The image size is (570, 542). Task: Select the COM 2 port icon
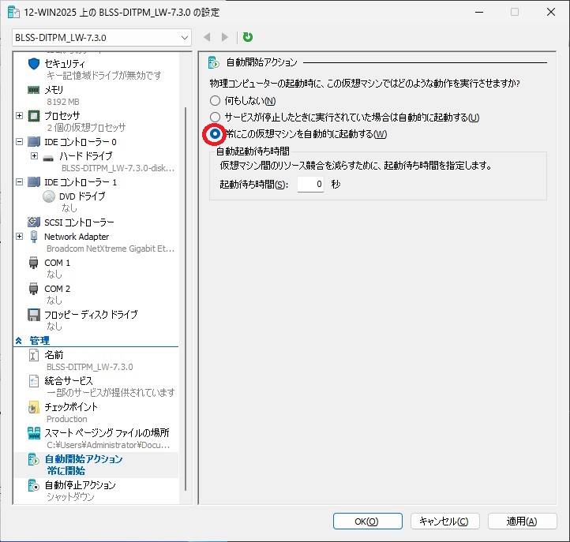33,289
